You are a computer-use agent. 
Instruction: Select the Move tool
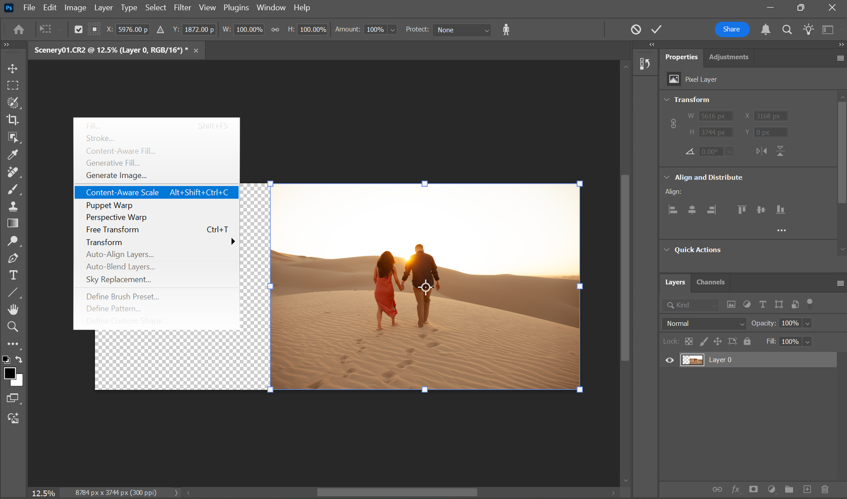[x=13, y=68]
